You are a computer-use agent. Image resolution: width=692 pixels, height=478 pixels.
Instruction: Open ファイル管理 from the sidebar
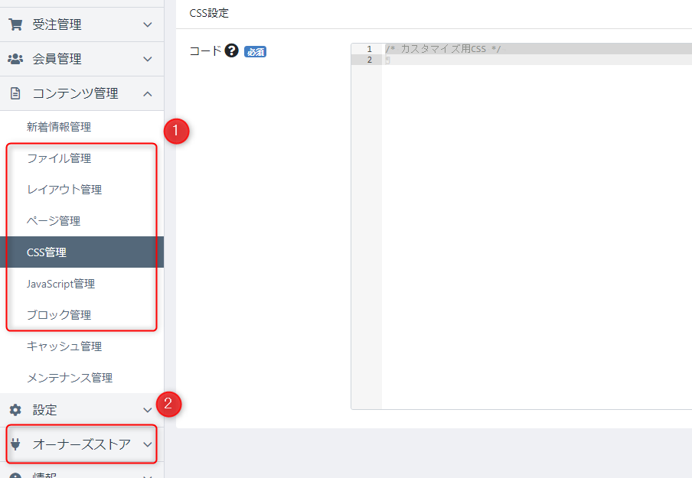[59, 158]
